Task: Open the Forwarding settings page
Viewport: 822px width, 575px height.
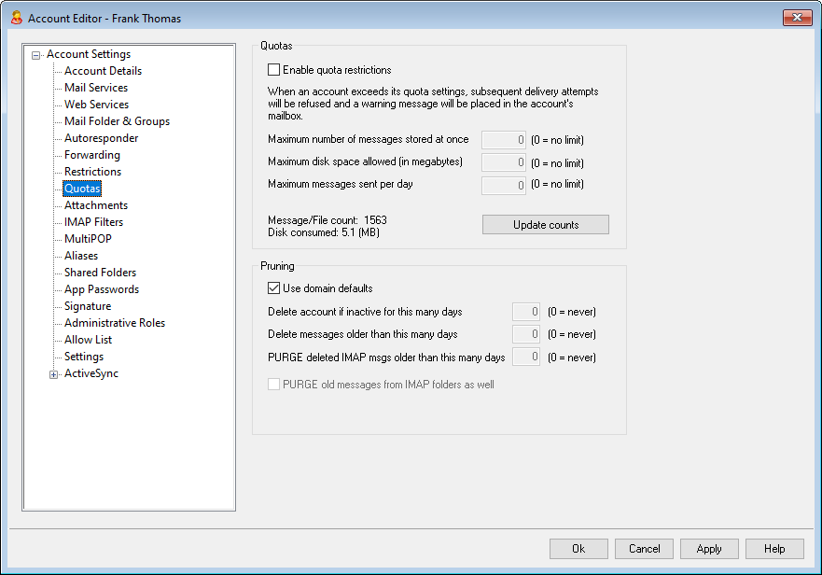Action: point(91,155)
